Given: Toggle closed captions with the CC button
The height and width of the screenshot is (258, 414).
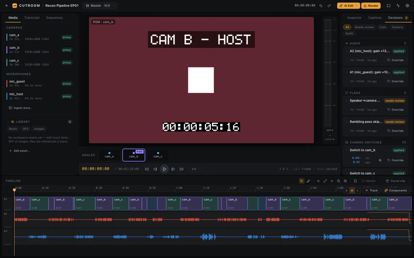Looking at the screenshot, I should pyautogui.click(x=194, y=169).
